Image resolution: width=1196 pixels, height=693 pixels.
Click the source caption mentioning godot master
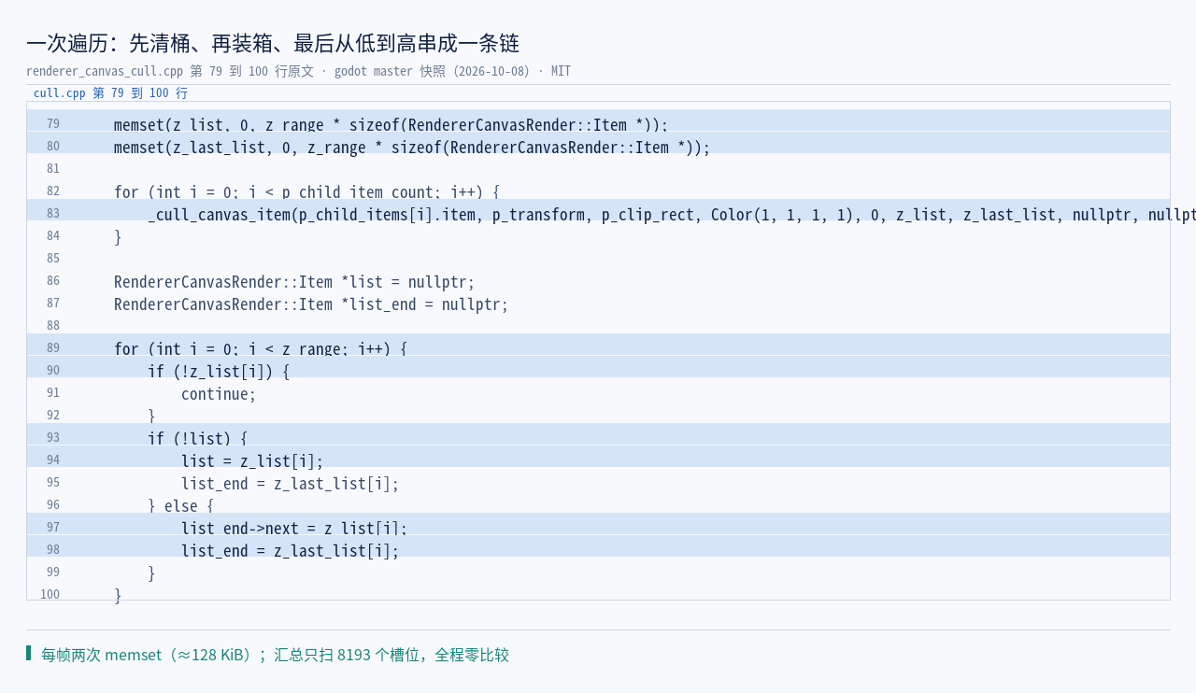click(298, 71)
